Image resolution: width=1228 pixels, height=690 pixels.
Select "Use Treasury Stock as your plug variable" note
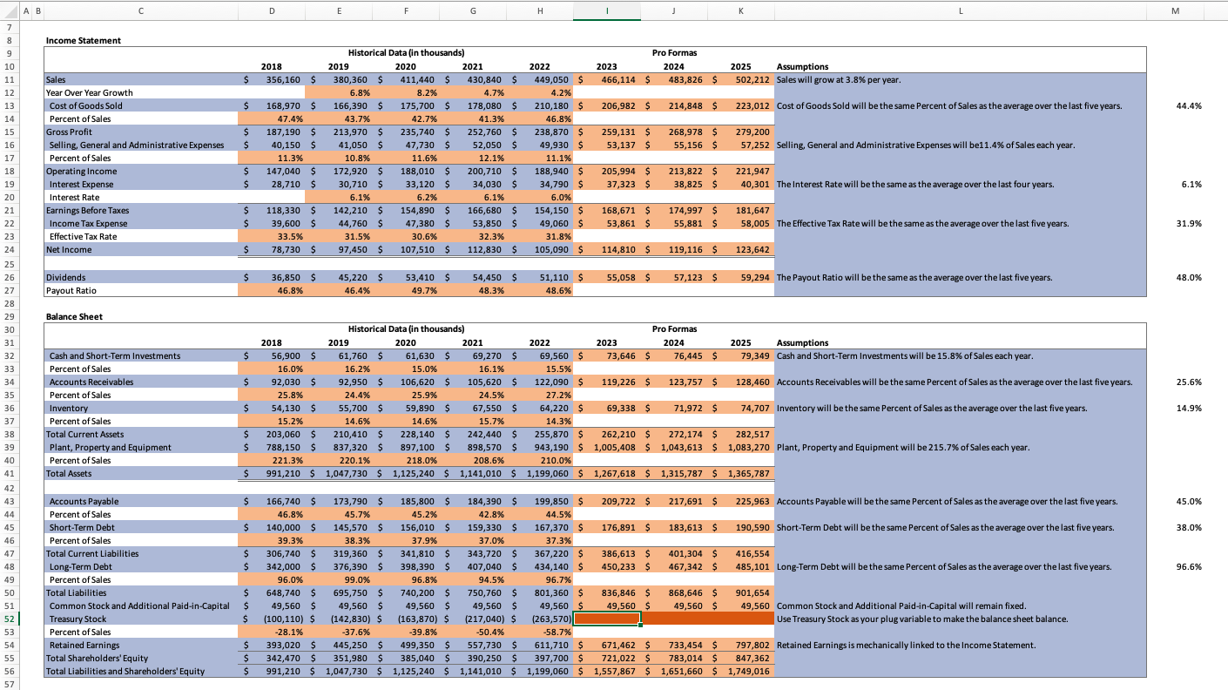tap(922, 619)
